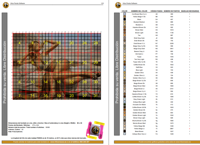Click the COLOR column header

(125, 11)
